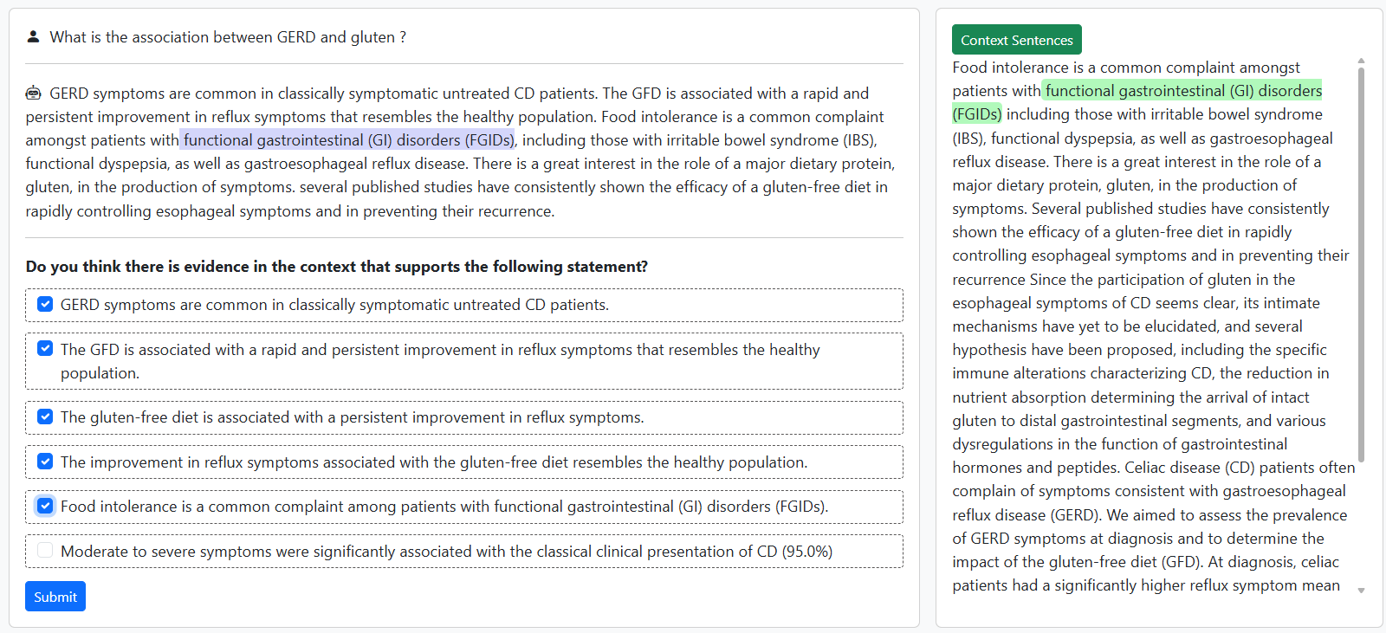Uncheck the 'GFD is associated with a rapid' checkbox
Image resolution: width=1386 pixels, height=633 pixels.
tap(45, 349)
